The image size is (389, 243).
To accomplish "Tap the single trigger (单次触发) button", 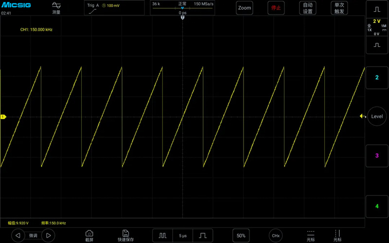I will pyautogui.click(x=339, y=8).
